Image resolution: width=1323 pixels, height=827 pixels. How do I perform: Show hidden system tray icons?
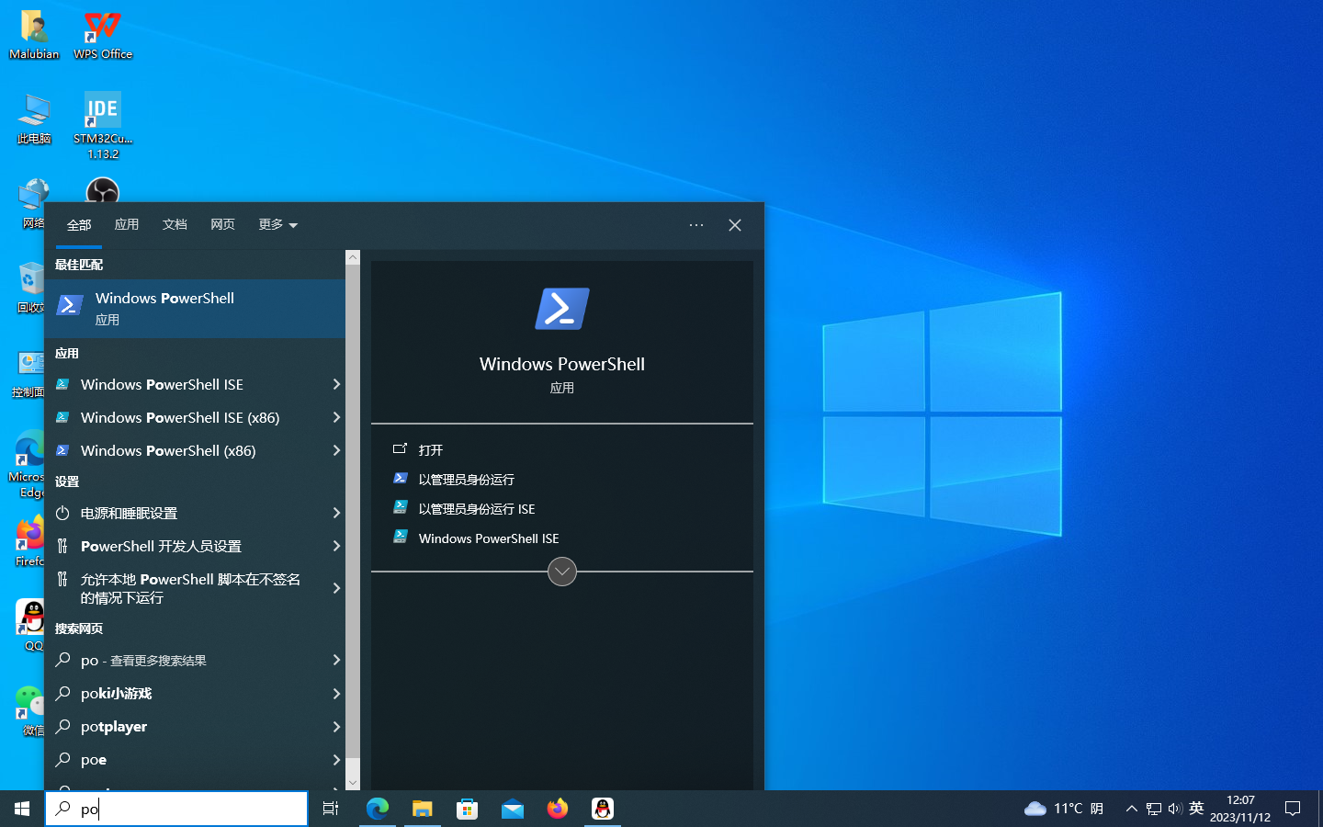coord(1131,809)
